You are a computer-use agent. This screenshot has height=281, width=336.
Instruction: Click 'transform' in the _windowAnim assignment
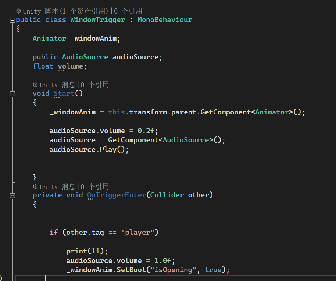point(148,112)
